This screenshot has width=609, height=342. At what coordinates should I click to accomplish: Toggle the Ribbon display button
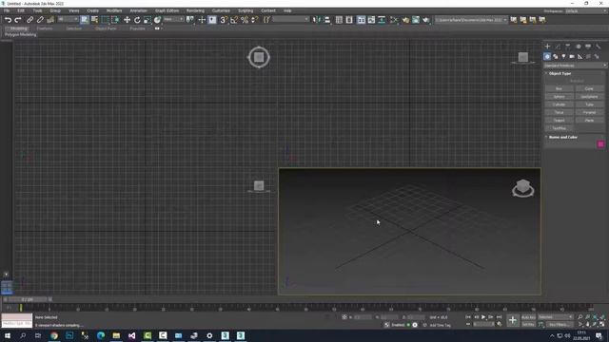362,20
